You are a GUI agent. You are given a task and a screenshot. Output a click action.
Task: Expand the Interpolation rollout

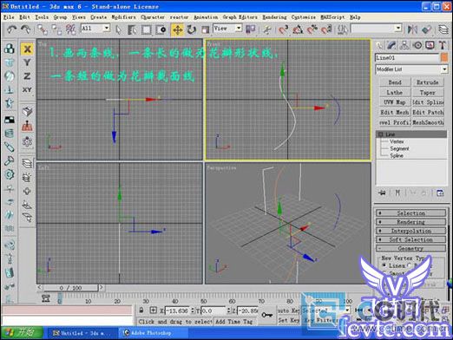pos(410,231)
